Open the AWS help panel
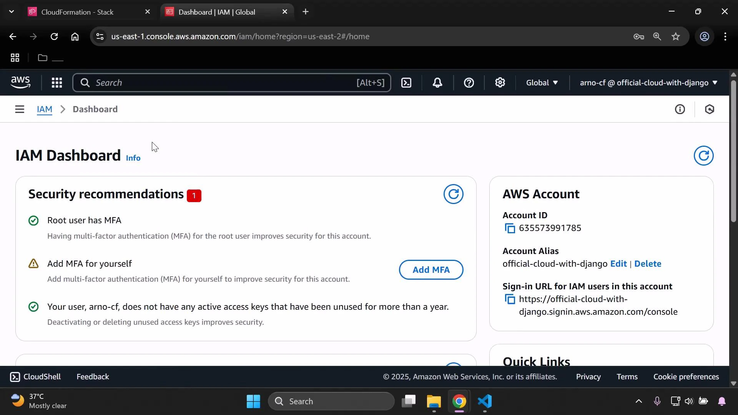This screenshot has height=415, width=738. click(469, 83)
